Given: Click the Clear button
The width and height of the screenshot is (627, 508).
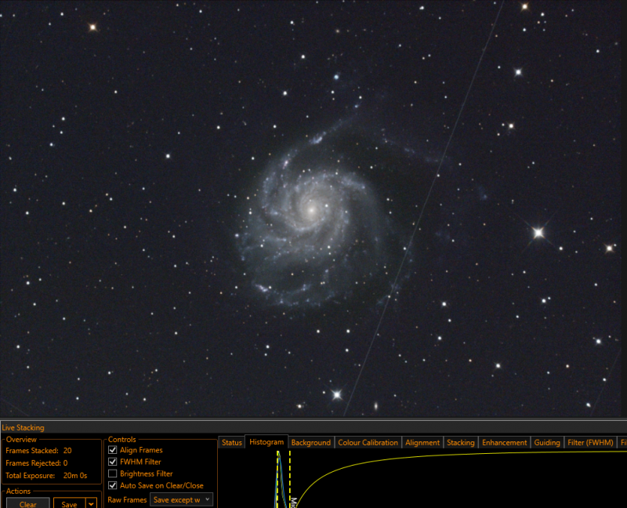Looking at the screenshot, I should click(x=28, y=503).
